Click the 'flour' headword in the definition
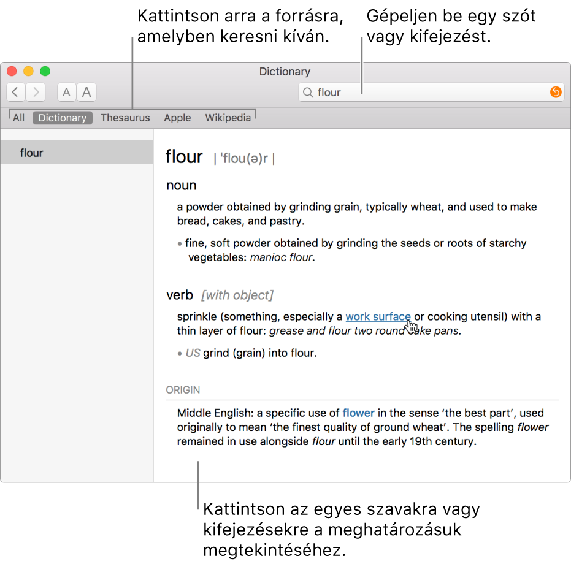The image size is (571, 564). (x=184, y=156)
